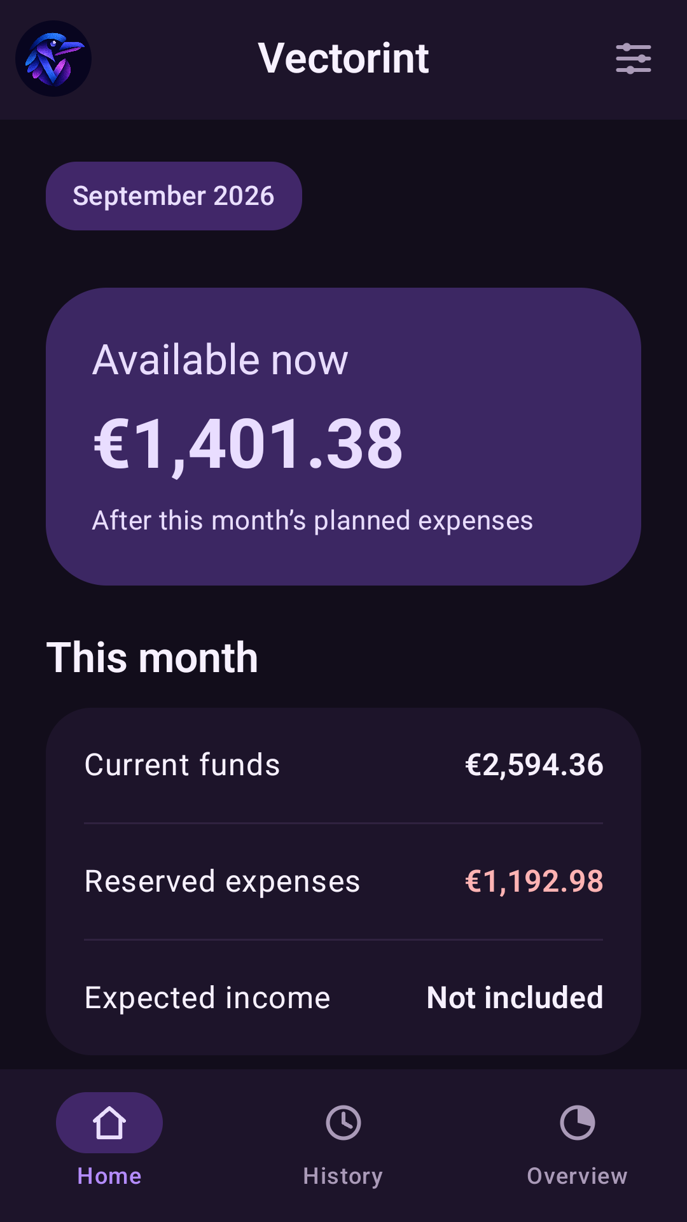
Task: Click the €1,401.38 available amount
Action: (x=249, y=444)
